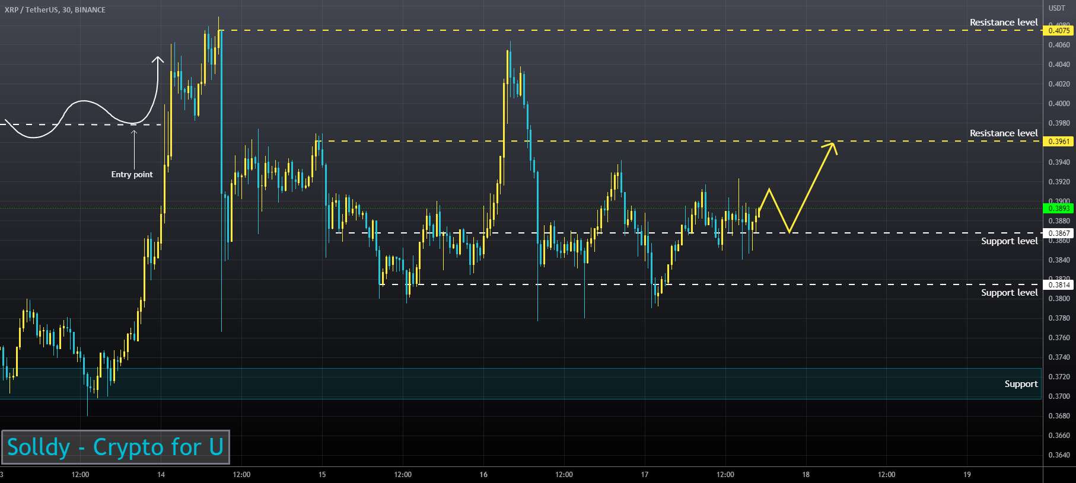
Task: Click the 0.3940 price axis tick
Action: click(x=1059, y=162)
